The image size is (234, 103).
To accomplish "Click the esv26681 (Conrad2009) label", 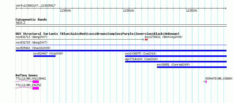I will coord(173,65).
